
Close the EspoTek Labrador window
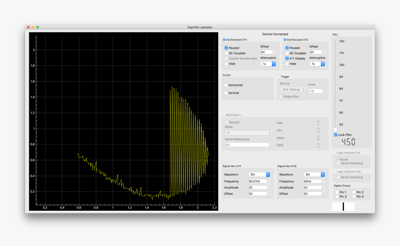point(28,27)
